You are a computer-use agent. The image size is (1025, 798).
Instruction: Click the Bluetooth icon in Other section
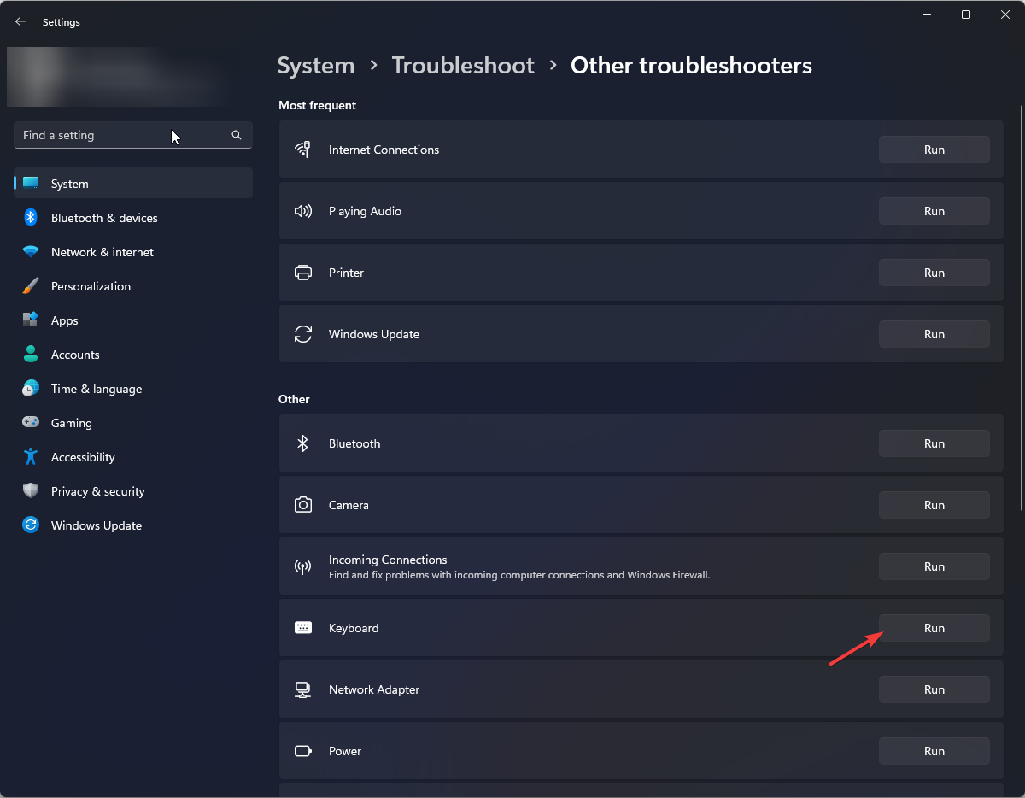(302, 443)
